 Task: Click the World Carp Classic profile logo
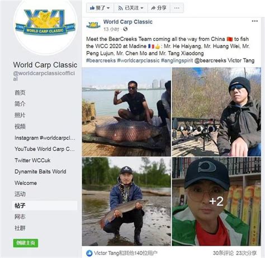[x=45, y=26]
